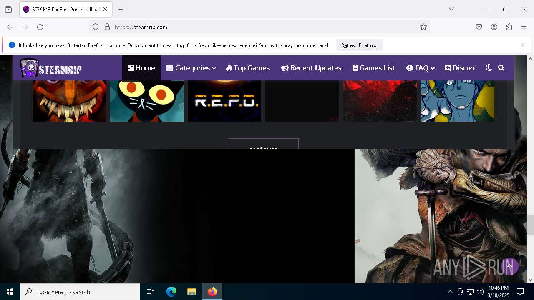Open Task View on taskbar

click(150, 292)
